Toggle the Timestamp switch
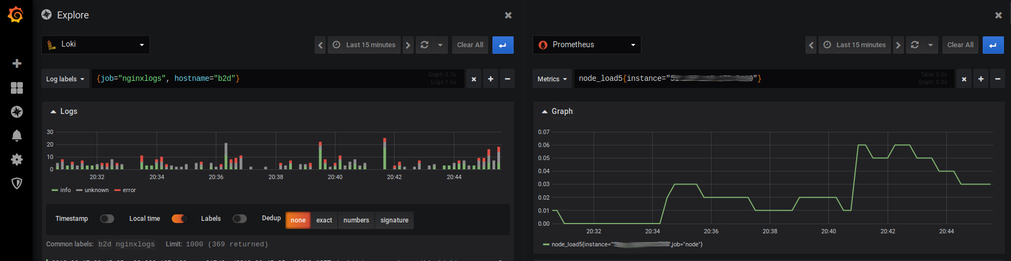1011x261 pixels. click(x=107, y=219)
